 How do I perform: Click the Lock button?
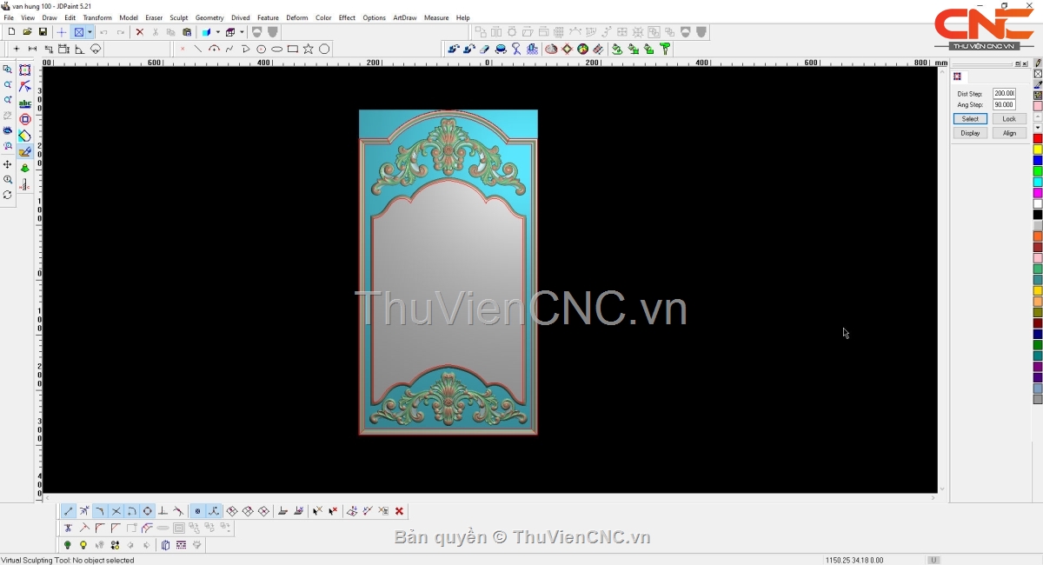pyautogui.click(x=1009, y=119)
